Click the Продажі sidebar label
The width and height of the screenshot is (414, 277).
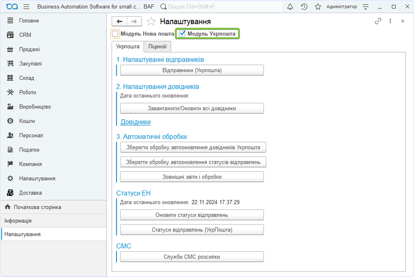click(29, 49)
